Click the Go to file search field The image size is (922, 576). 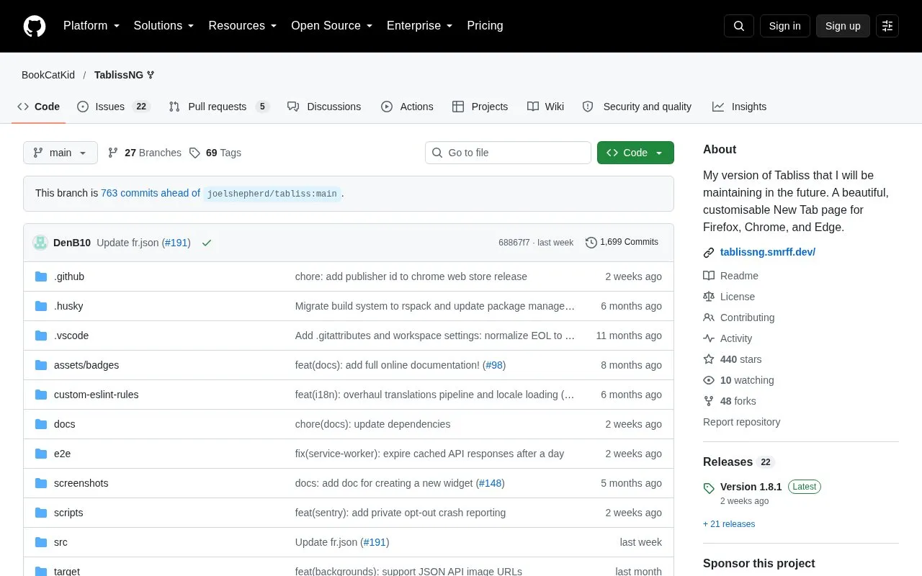(x=508, y=153)
